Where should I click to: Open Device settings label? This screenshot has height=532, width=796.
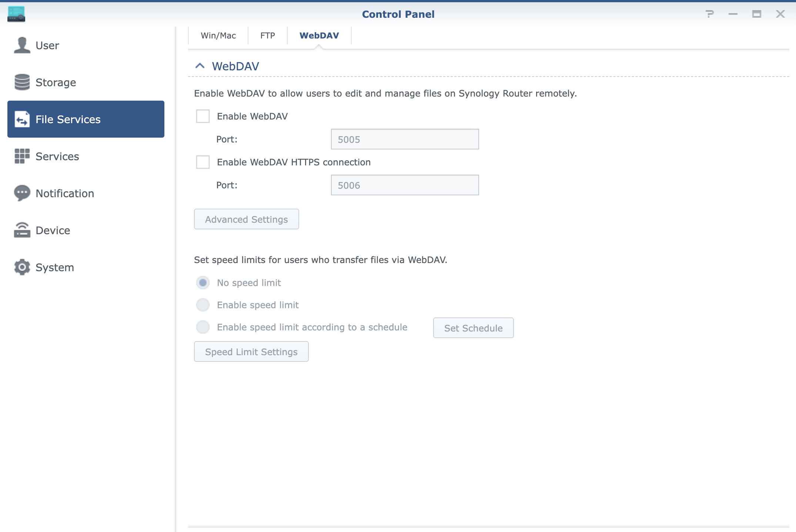point(53,230)
